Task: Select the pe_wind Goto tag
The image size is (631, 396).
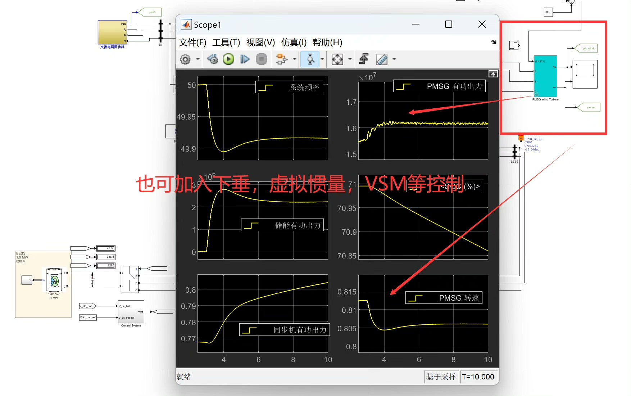Action: (586, 48)
